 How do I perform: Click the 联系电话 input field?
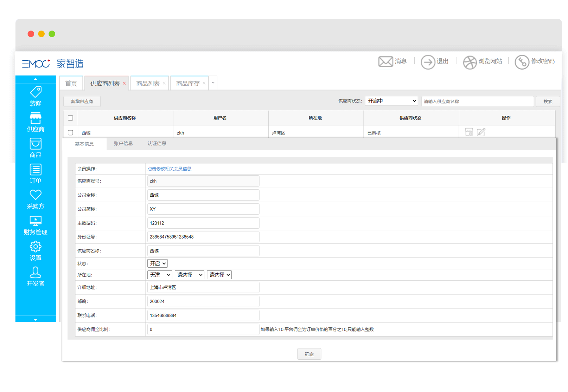click(203, 315)
